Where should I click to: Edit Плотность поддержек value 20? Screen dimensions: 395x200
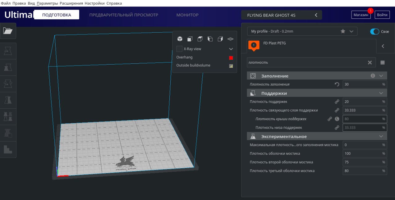point(364,102)
